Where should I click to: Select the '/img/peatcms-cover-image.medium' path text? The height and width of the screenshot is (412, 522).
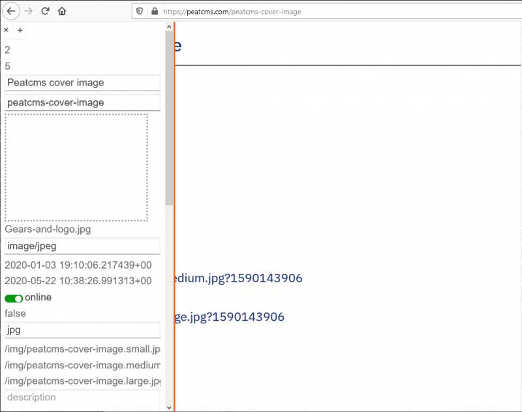83,365
